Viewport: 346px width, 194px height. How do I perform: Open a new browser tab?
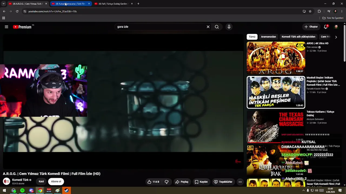pyautogui.click(x=138, y=4)
